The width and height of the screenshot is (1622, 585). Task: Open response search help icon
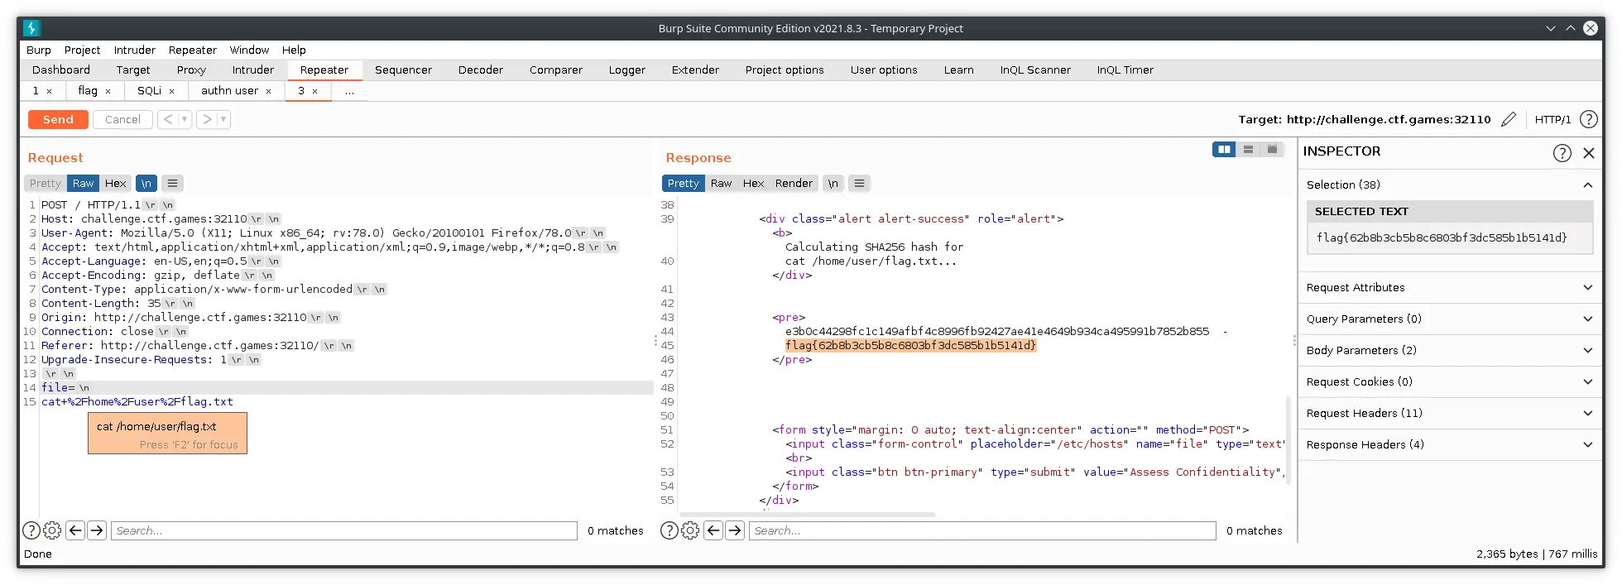(x=669, y=530)
